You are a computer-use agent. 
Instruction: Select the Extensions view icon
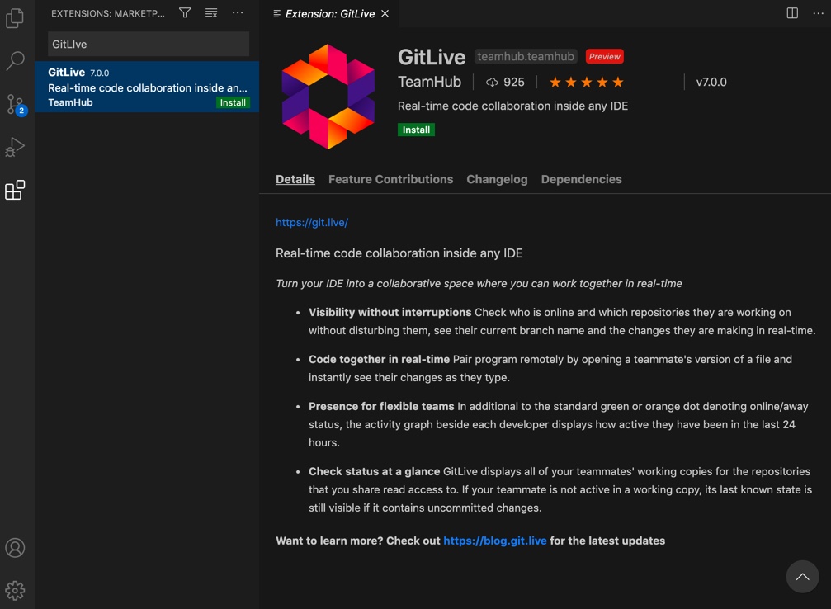pyautogui.click(x=15, y=191)
